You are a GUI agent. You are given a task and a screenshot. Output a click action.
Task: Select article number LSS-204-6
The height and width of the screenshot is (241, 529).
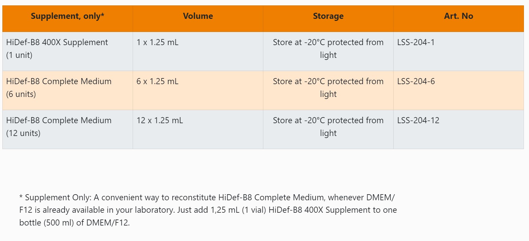416,81
